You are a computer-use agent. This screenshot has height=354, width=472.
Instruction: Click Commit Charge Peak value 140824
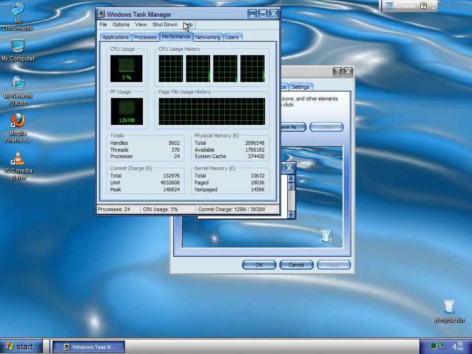[x=171, y=189]
